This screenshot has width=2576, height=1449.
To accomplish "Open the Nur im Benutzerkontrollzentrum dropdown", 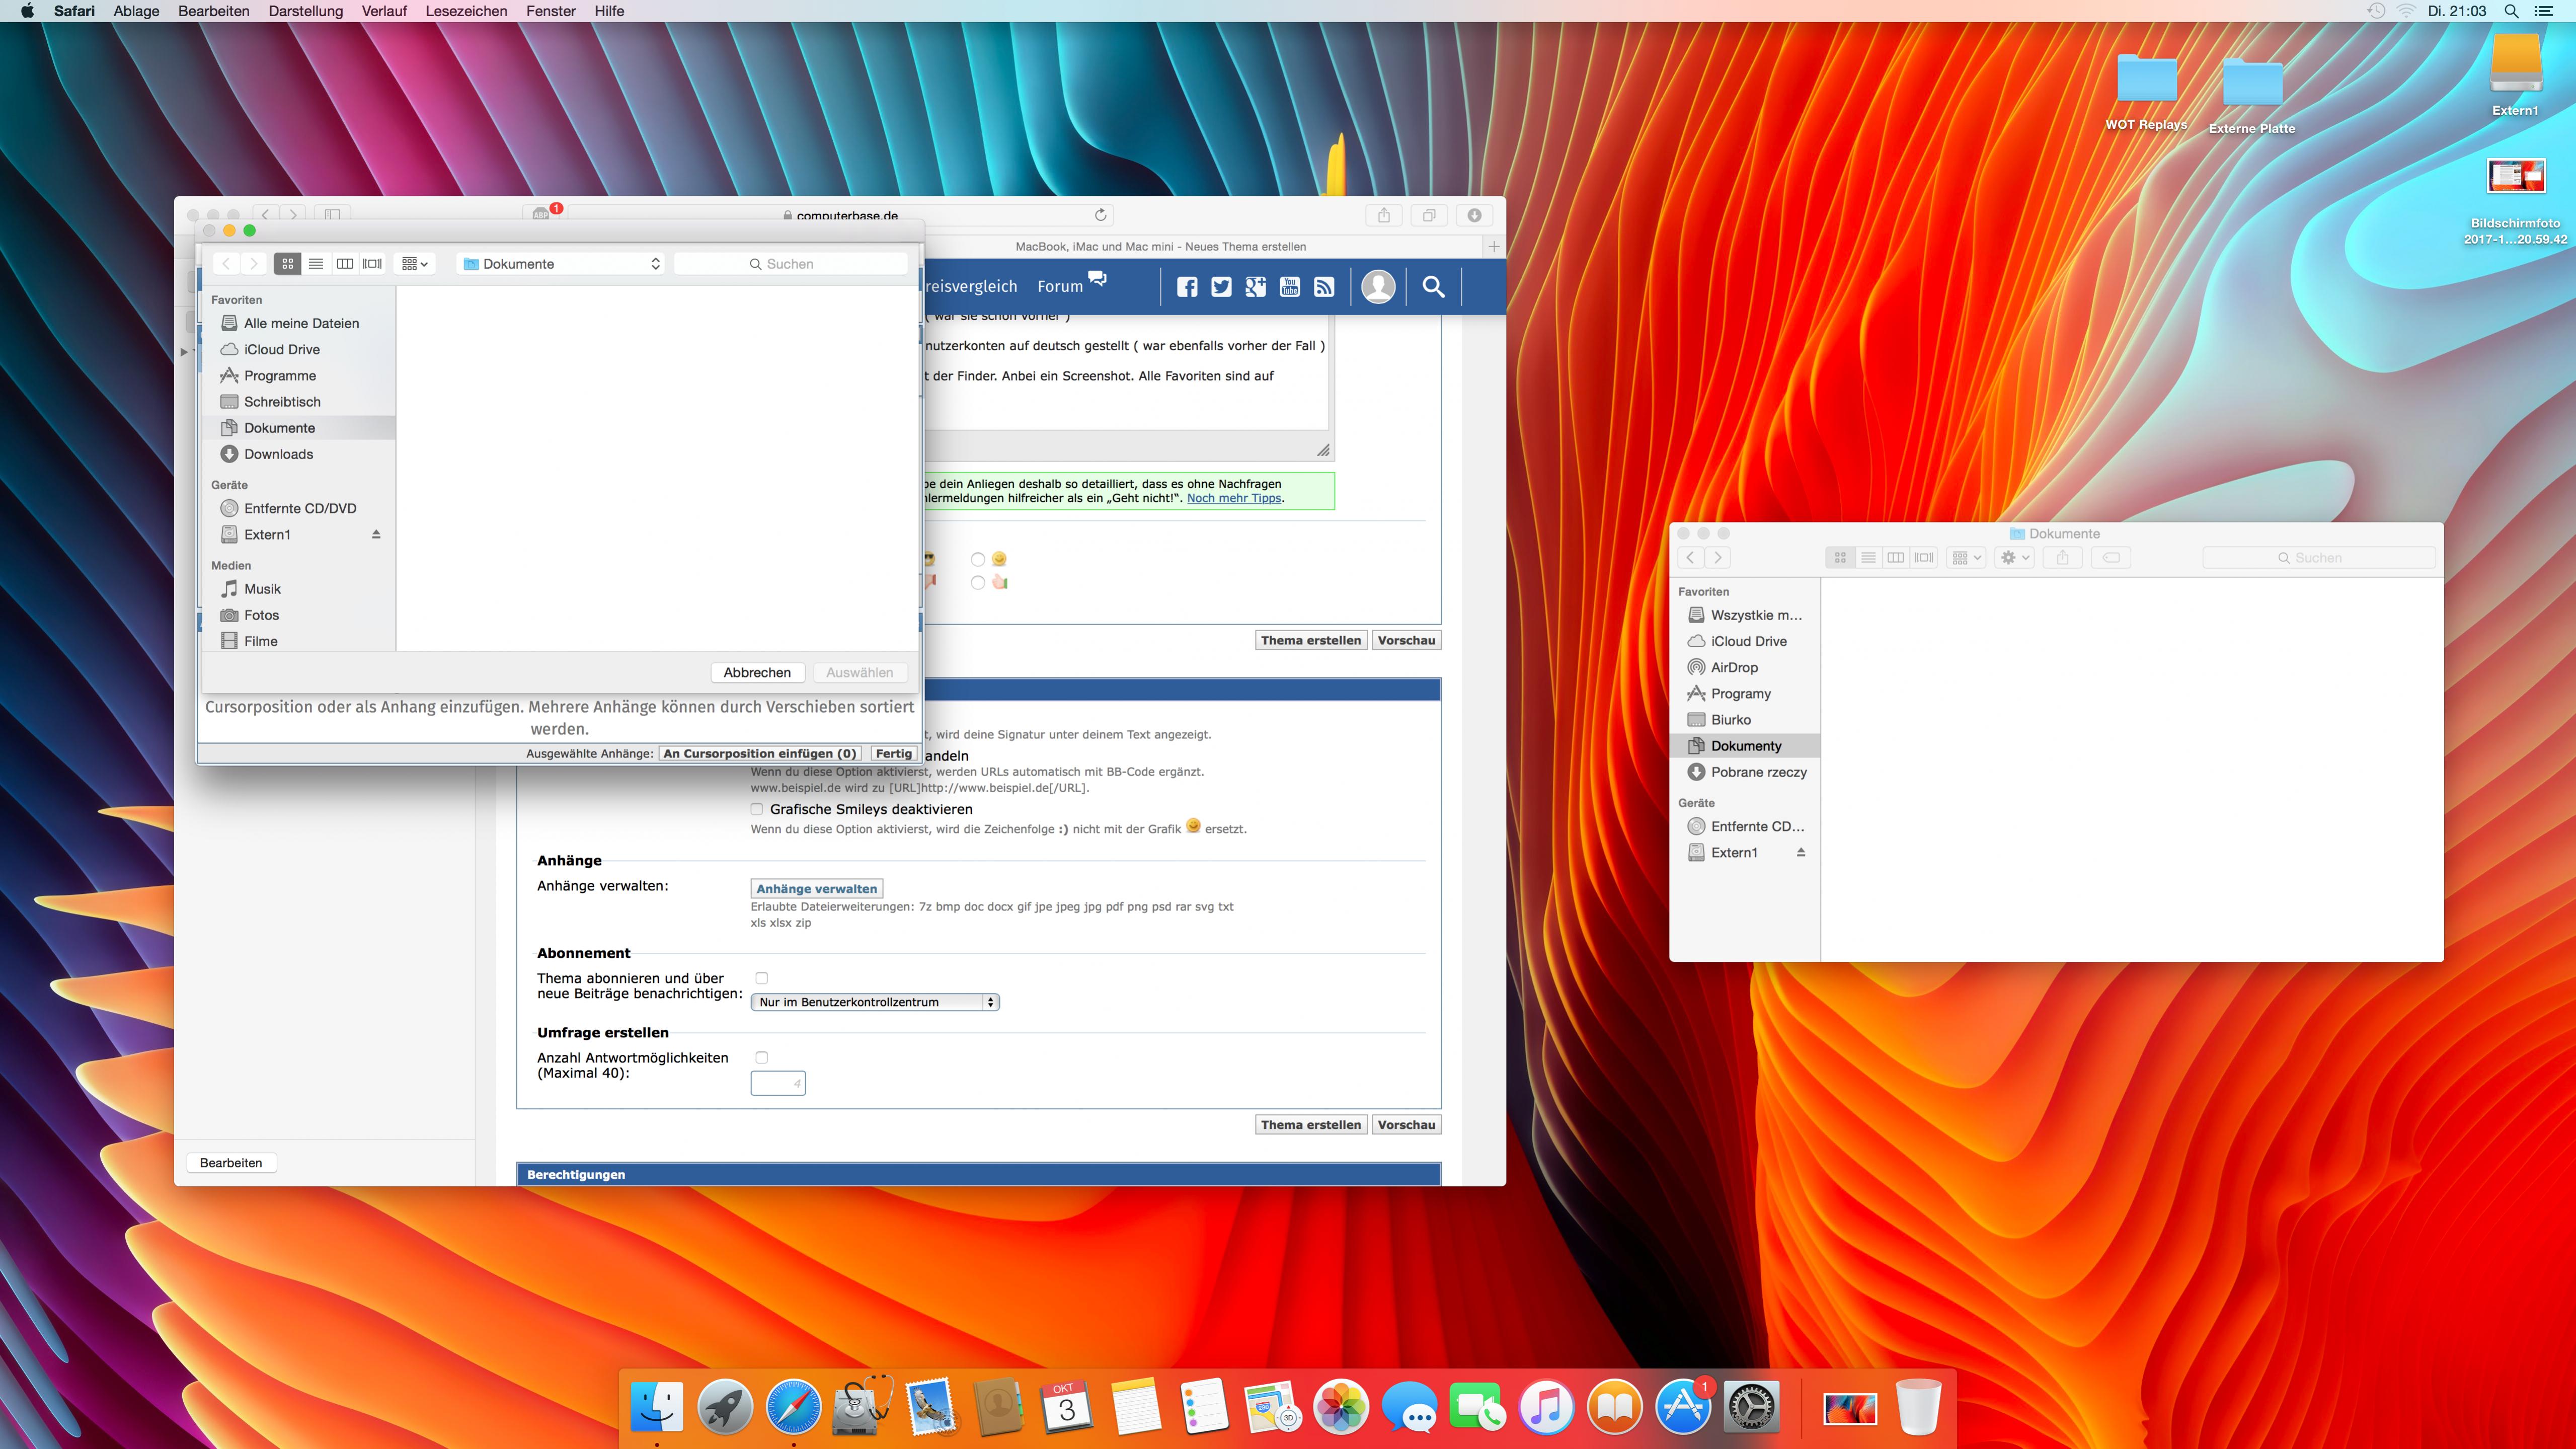I will [875, 1002].
